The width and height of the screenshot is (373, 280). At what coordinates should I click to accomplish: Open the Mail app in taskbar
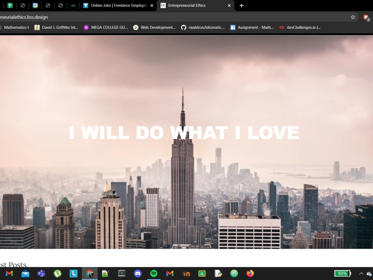[x=25, y=274]
